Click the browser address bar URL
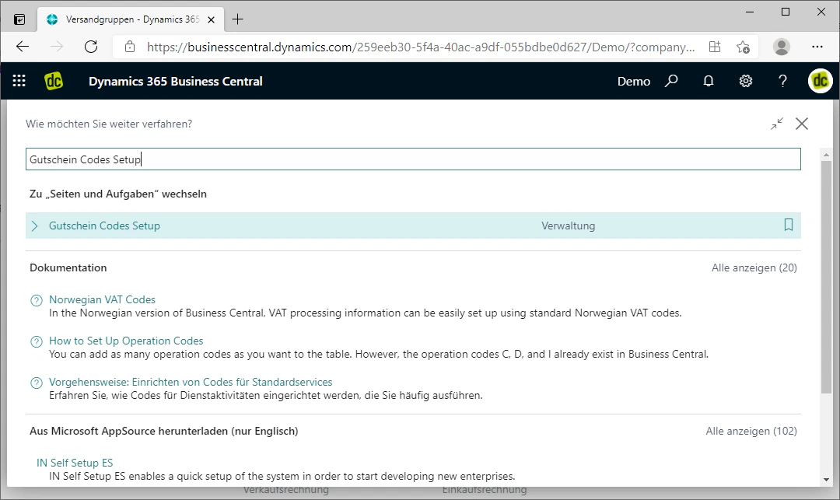 [x=421, y=47]
